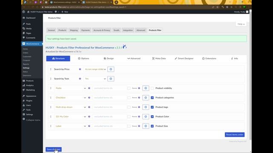Open WooCommerce Orders submenu link

26,53
